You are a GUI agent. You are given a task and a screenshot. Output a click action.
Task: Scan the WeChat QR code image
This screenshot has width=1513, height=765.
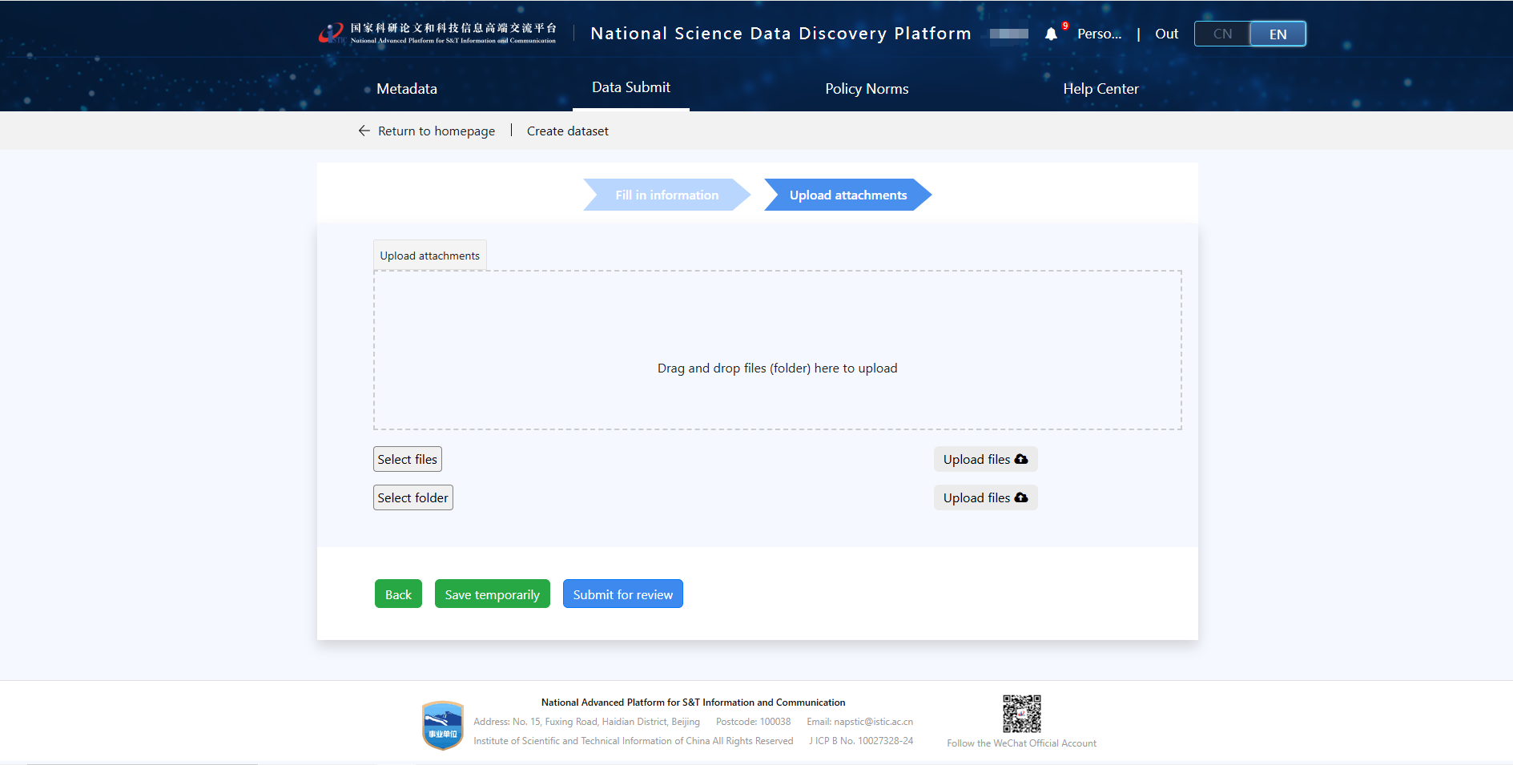pyautogui.click(x=1021, y=713)
